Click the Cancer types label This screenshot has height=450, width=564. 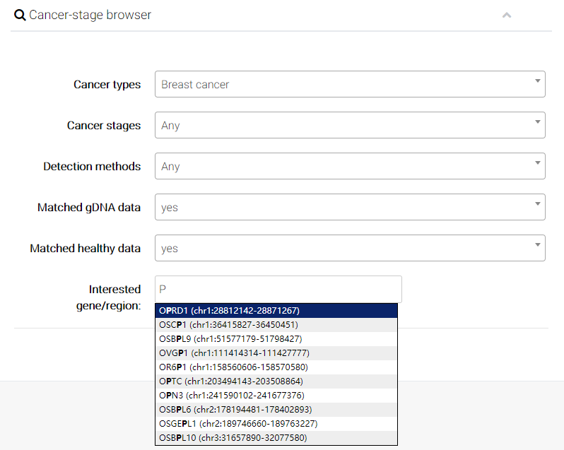pos(107,84)
